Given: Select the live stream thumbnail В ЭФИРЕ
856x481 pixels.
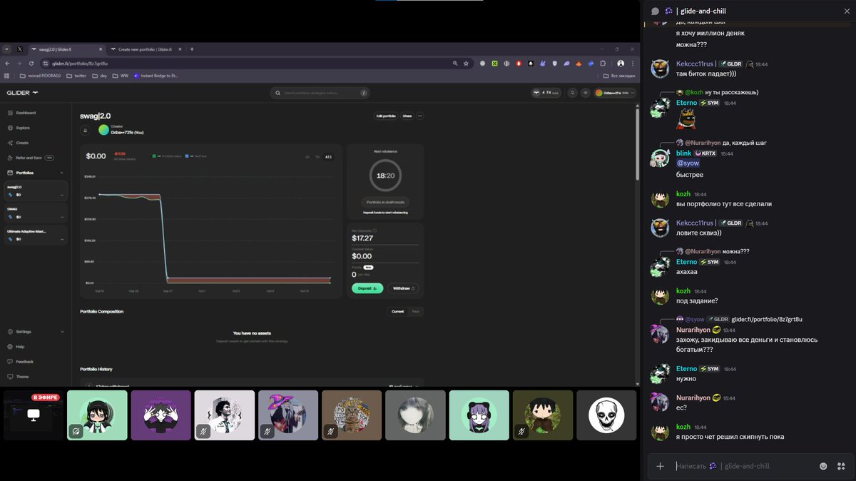Looking at the screenshot, I should click(34, 415).
